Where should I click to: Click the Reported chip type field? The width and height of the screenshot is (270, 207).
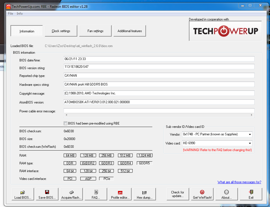pyautogui.click(x=159, y=76)
